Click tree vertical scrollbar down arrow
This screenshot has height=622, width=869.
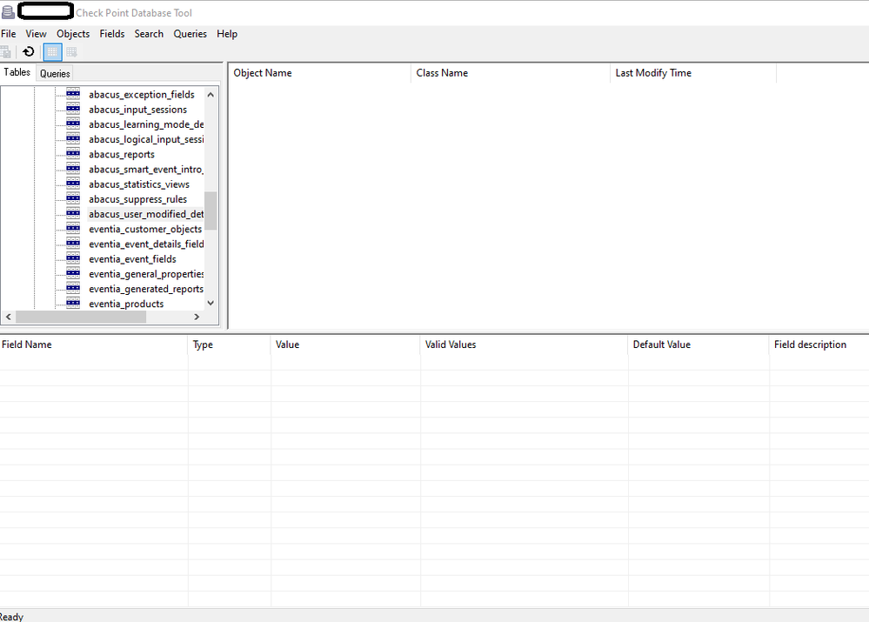click(x=211, y=304)
